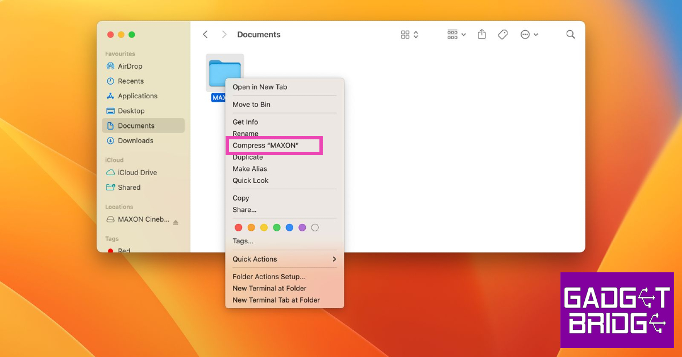Viewport: 682px width, 357px height.
Task: Open AirDrop in the sidebar
Action: point(130,66)
